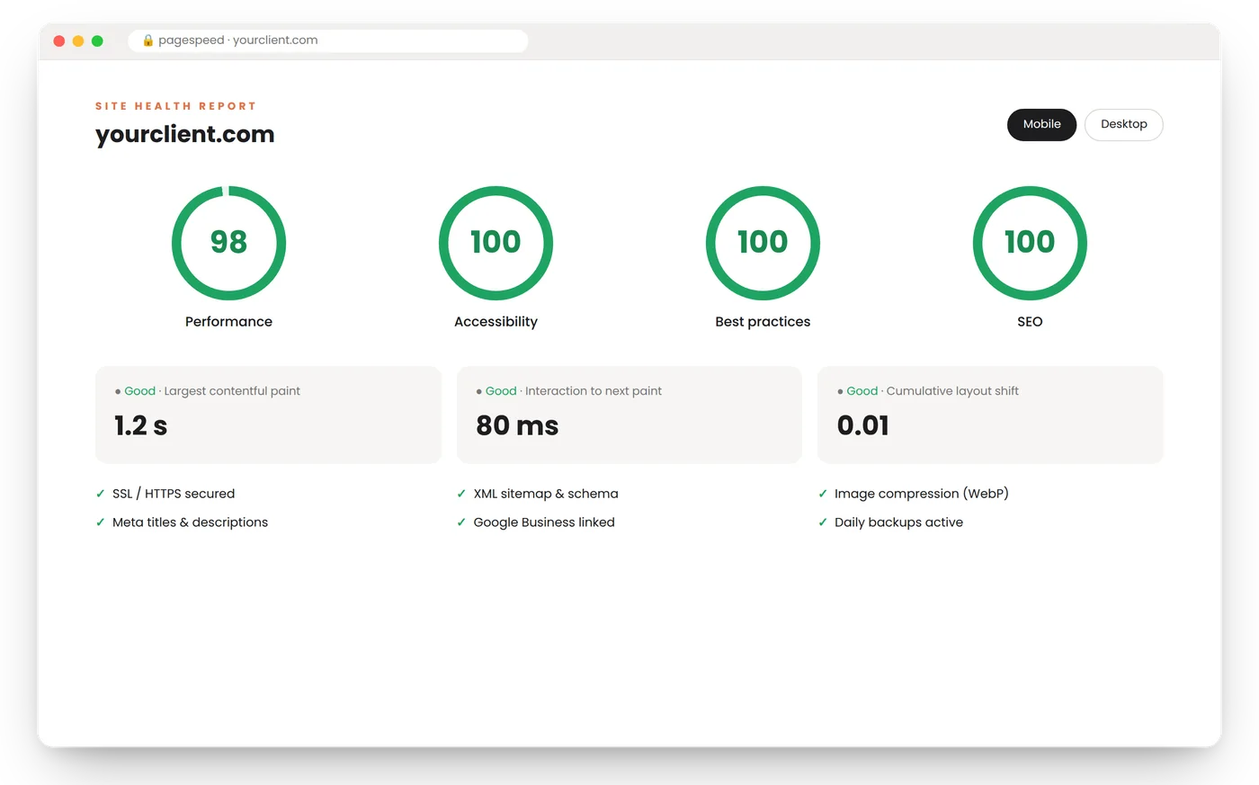
Task: Open the Accessibility score gauge
Action: point(496,243)
